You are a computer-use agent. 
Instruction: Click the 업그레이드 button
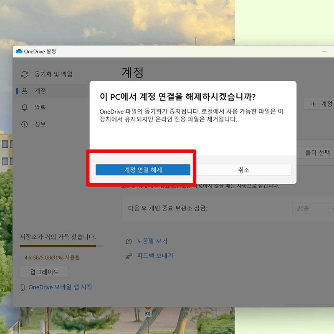(44, 272)
